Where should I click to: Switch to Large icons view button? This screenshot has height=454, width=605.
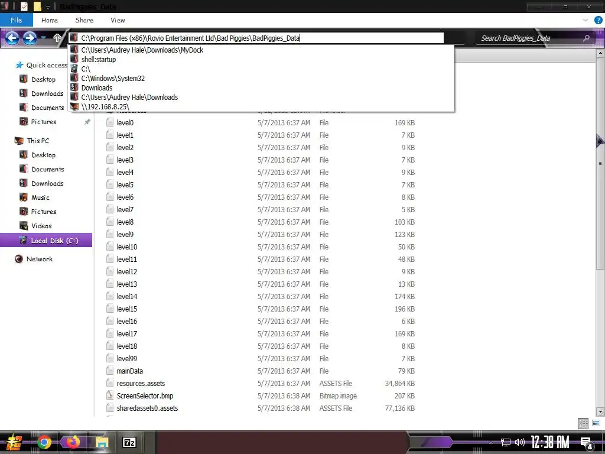pos(596,423)
